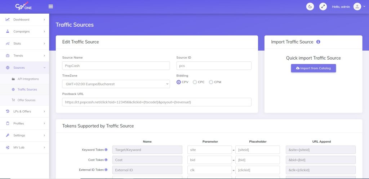This screenshot has height=179, width=369.
Task: Click URL Append field '&site=[siteid]'
Action: click(x=320, y=150)
